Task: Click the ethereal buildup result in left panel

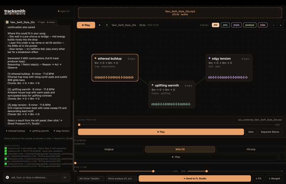Action: click(x=16, y=131)
